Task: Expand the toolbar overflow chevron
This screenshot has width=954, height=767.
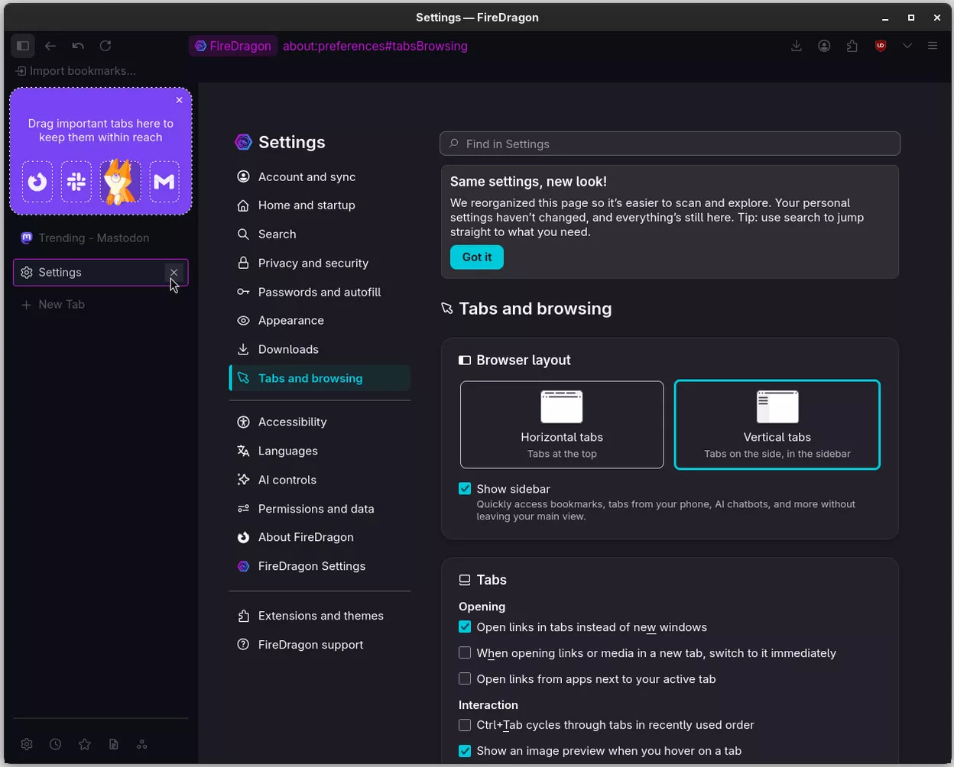Action: pyautogui.click(x=907, y=46)
